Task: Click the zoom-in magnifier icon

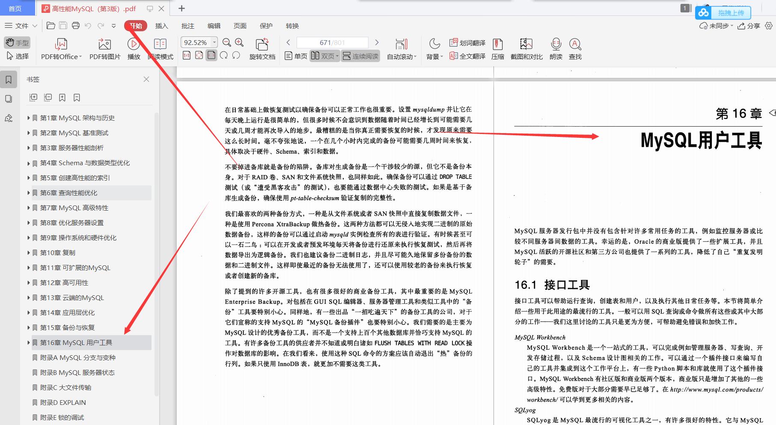Action: (239, 42)
